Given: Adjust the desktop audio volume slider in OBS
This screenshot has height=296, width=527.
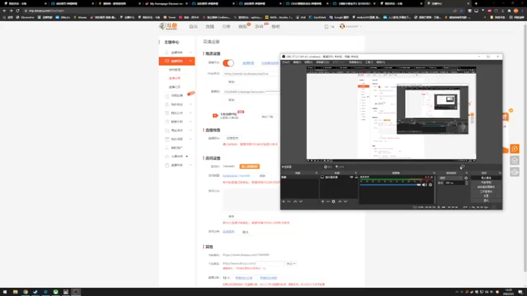Looking at the screenshot, I should point(390,185).
